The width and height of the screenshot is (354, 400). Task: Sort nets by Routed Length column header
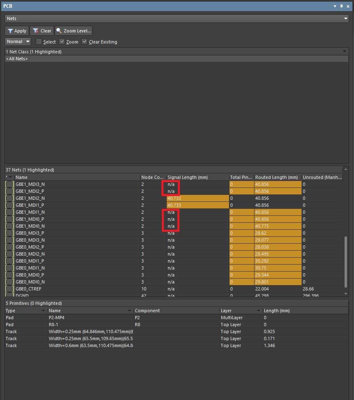click(x=277, y=177)
